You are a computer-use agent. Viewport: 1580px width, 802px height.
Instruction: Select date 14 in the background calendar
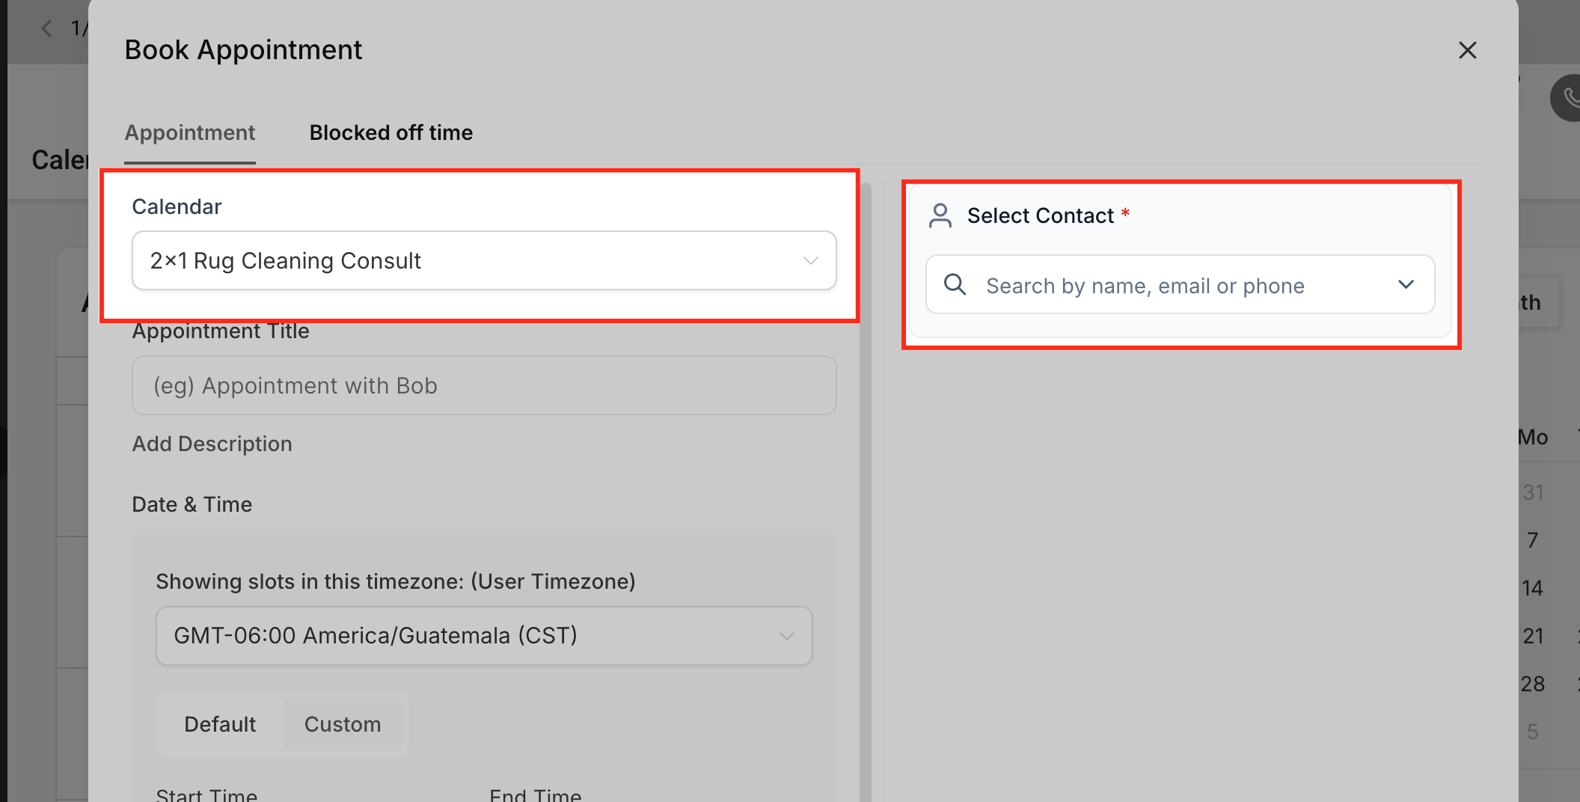(x=1532, y=588)
